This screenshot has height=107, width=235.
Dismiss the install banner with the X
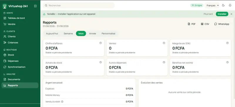[x=231, y=14]
